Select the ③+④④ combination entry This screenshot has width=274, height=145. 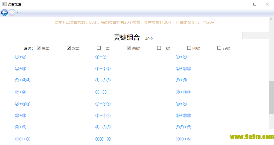tap(103, 116)
